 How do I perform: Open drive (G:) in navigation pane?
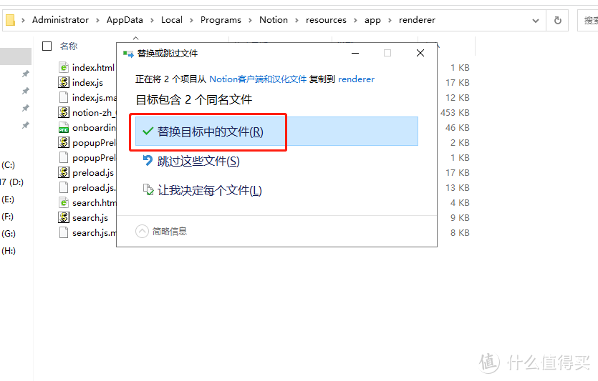(x=9, y=234)
